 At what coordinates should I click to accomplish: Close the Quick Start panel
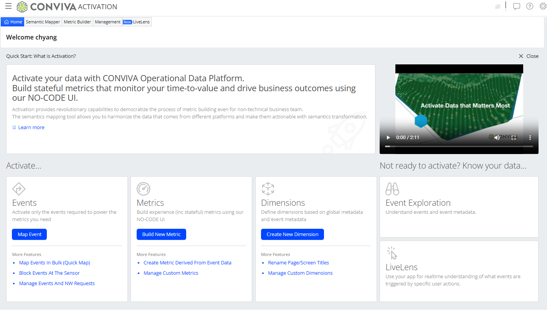(529, 56)
